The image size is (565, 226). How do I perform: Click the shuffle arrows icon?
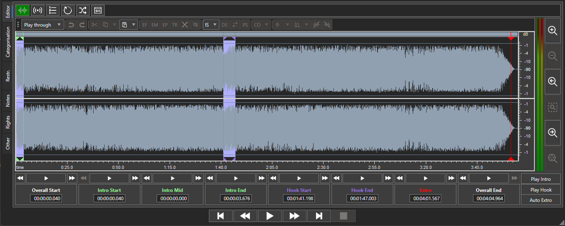[82, 10]
